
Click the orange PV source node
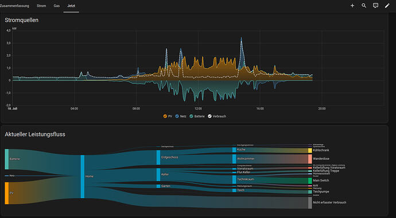tap(7, 193)
